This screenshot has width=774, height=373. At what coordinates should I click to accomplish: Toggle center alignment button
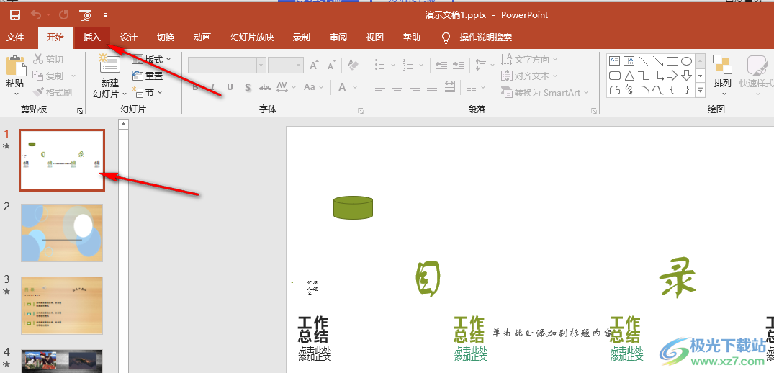pyautogui.click(x=397, y=87)
